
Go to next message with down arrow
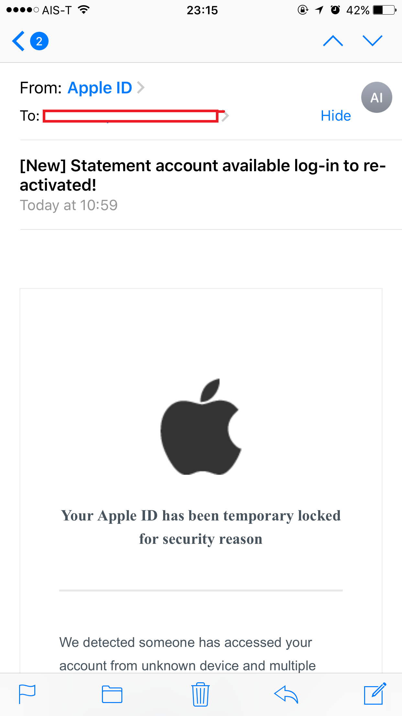[373, 41]
